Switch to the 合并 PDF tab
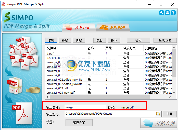Image resolution: width=178 pixels, height=131 pixels. 79,28
